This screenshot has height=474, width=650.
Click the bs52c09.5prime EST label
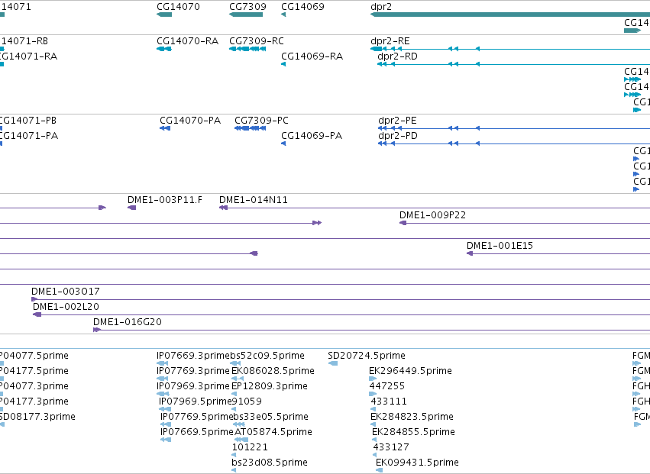[267, 356]
